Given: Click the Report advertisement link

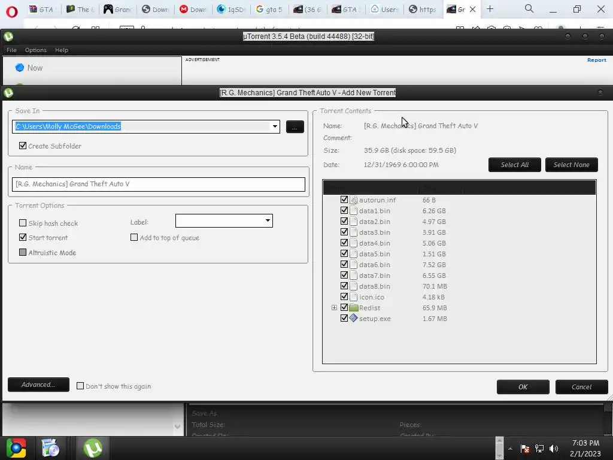Looking at the screenshot, I should tap(597, 60).
